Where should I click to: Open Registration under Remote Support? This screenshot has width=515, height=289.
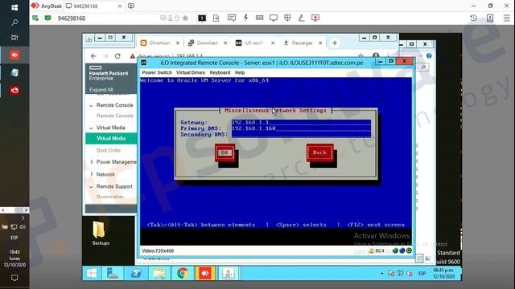click(110, 197)
